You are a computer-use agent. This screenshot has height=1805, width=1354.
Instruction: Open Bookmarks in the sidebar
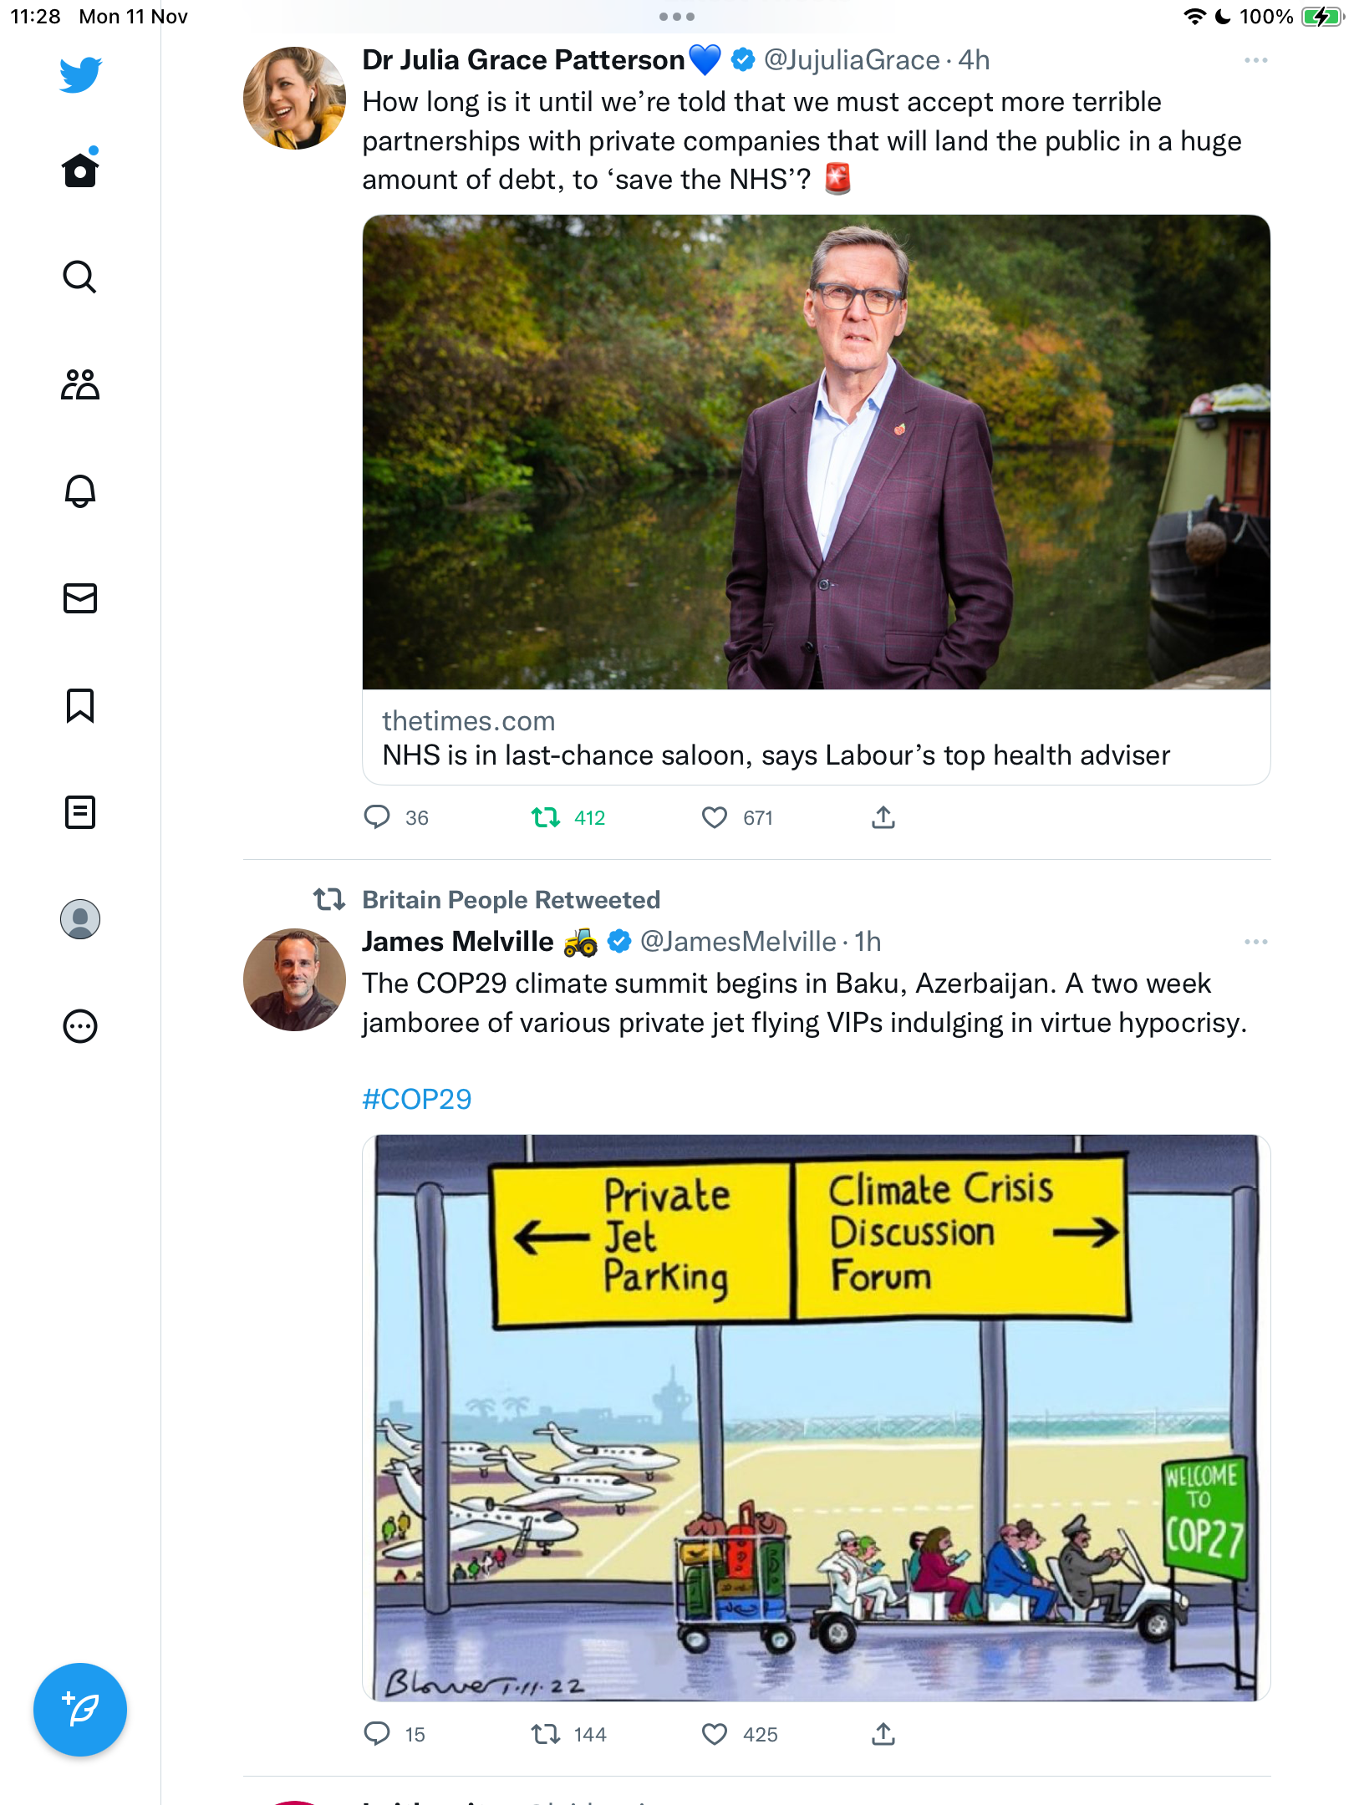(x=80, y=705)
